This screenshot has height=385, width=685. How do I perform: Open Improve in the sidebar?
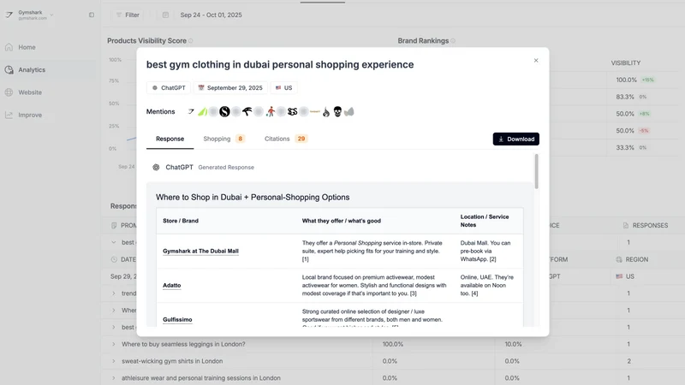click(x=30, y=115)
